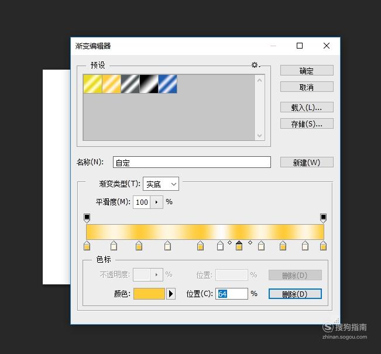Select the second color stop, white
This screenshot has width=381, height=354.
(x=114, y=246)
